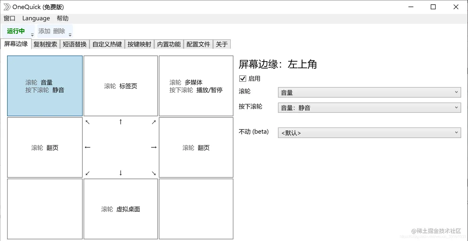Image resolution: width=468 pixels, height=241 pixels.
Task: Open the 滚轮 dropdown showing 音量
Action: click(369, 92)
